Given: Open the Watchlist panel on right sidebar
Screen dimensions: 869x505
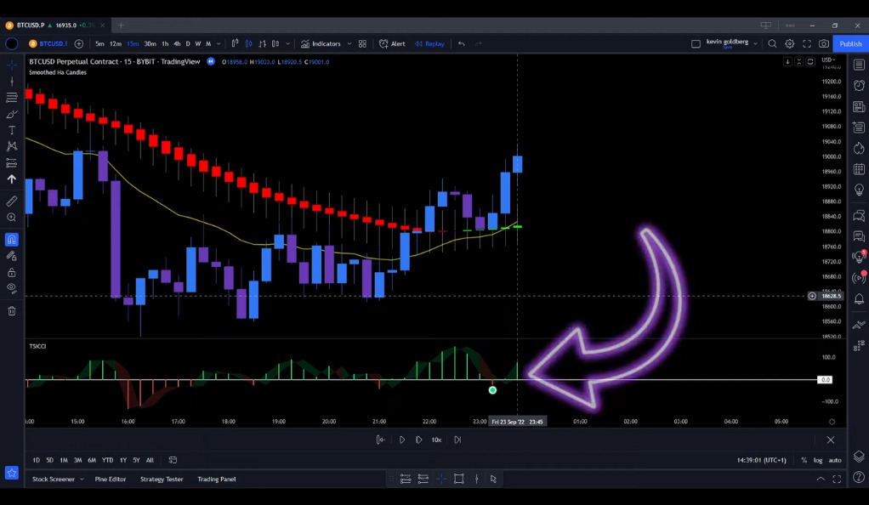Looking at the screenshot, I should pos(859,65).
